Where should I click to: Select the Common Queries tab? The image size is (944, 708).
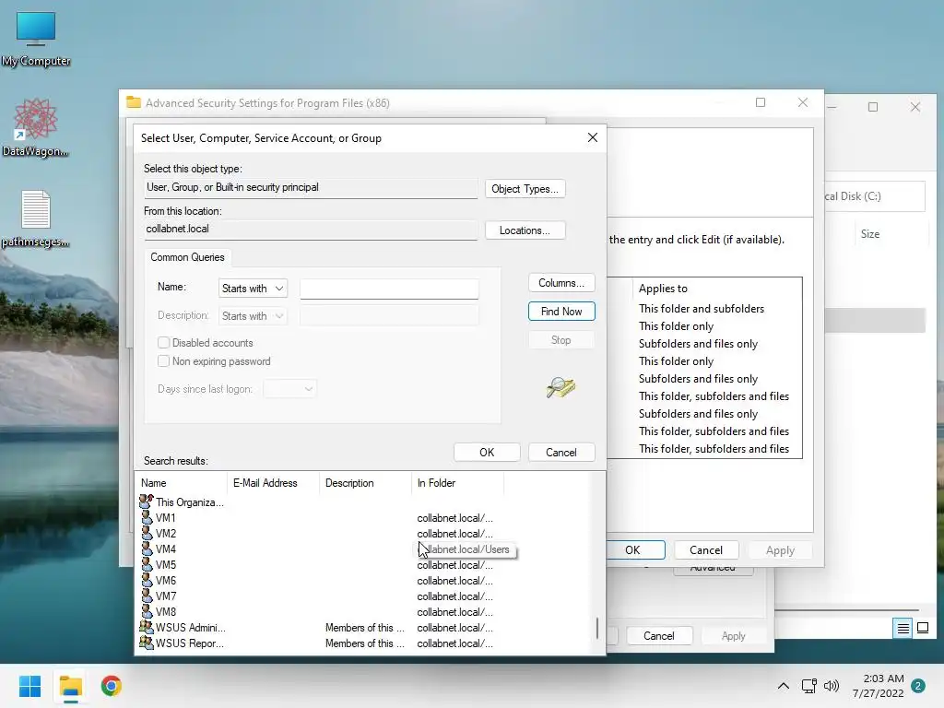[x=187, y=257]
